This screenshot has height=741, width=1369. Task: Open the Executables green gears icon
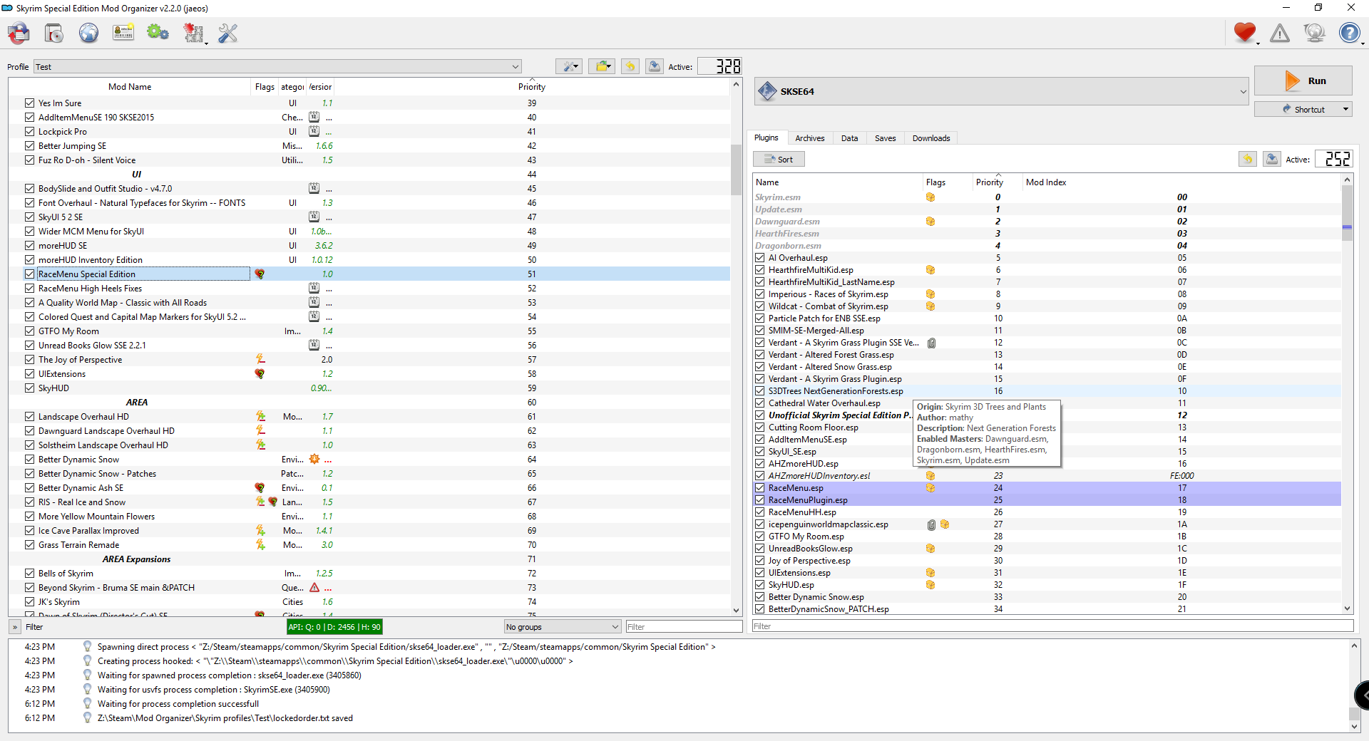(x=158, y=33)
